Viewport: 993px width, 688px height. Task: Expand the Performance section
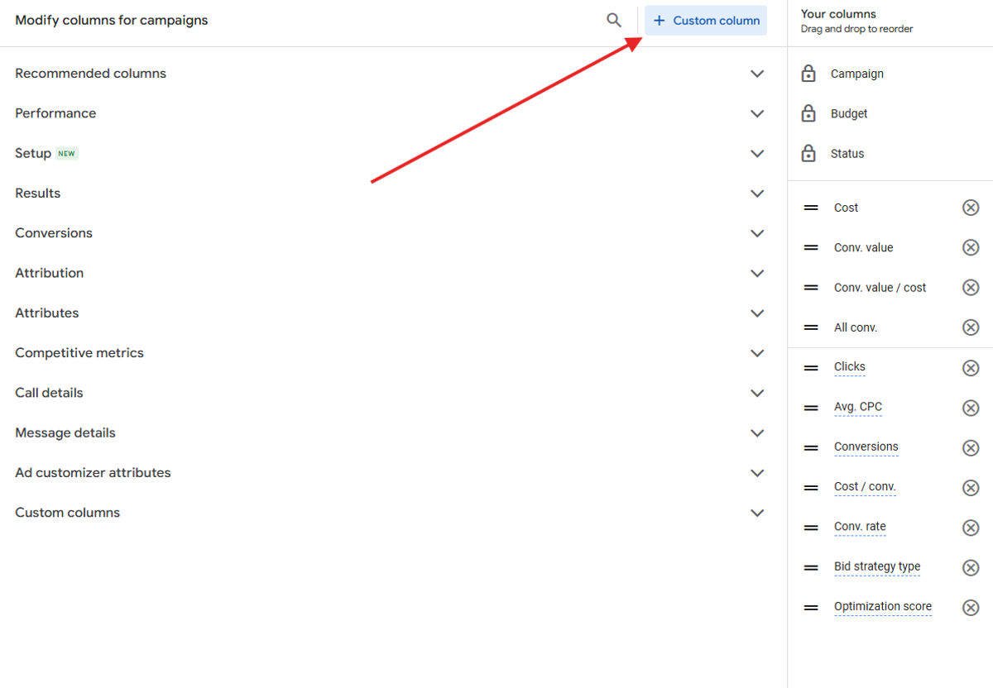click(757, 113)
